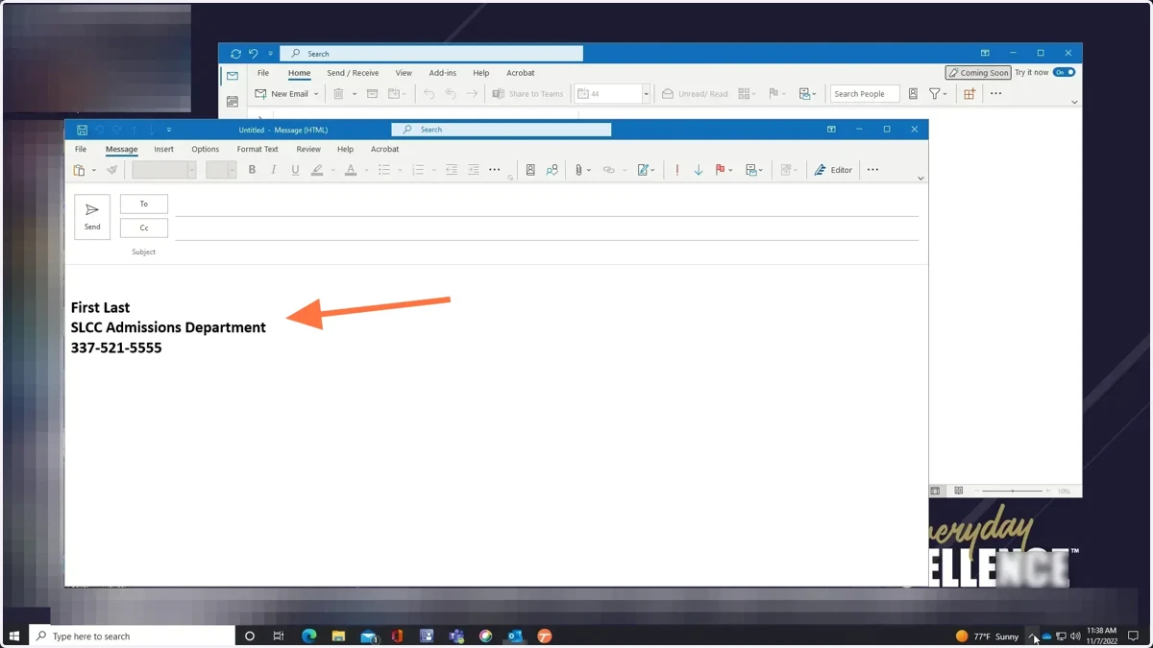Click New Email in main Outlook window
Screen dimensions: 1153x648
pyautogui.click(x=282, y=94)
